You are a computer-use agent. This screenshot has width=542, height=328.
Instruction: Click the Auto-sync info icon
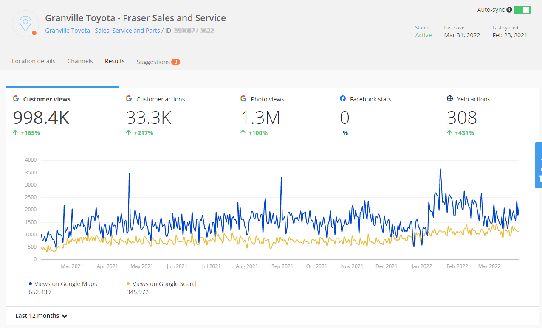[509, 10]
